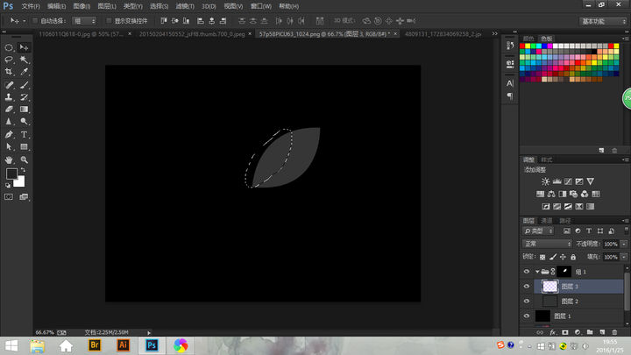Select the Eyedropper tool

click(x=25, y=72)
